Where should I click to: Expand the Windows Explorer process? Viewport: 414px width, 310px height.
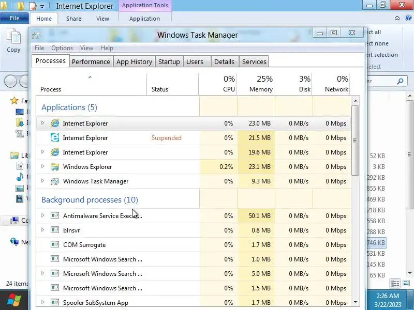42,166
